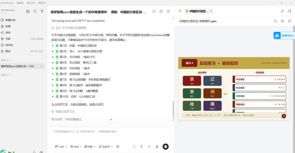This screenshot has width=295, height=153.
Task: Jump to latest message with down-arrow button
Action: [x=111, y=119]
